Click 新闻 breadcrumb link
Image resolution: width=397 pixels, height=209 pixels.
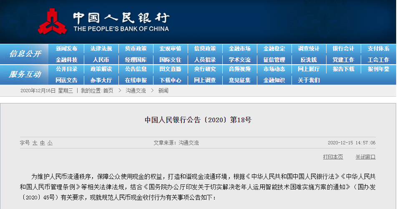pos(163,91)
